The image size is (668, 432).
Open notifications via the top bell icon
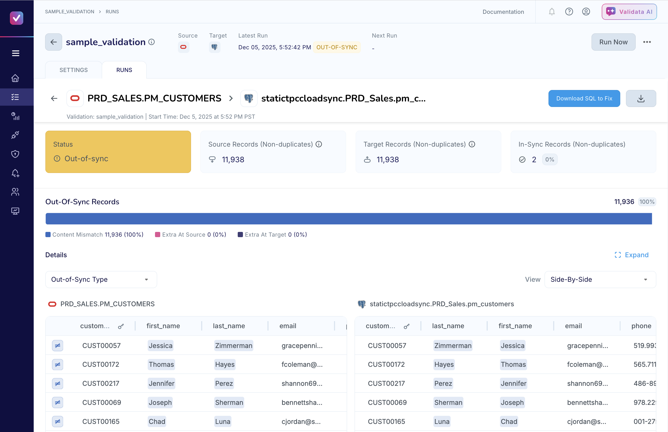(552, 11)
